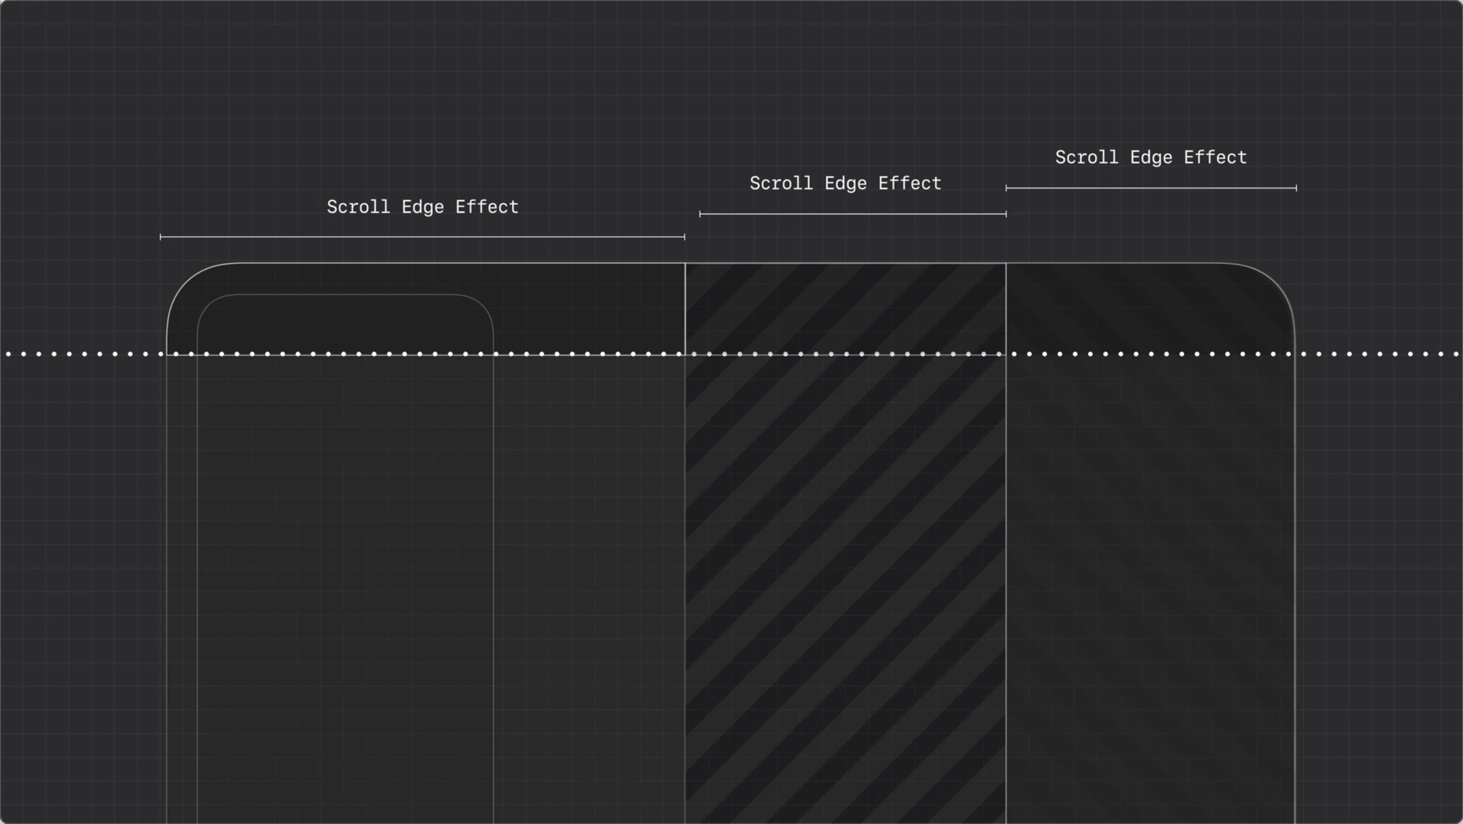Click the Scroll Edge Effect label above the sidebar panel
This screenshot has width=1463, height=824.
click(x=422, y=207)
